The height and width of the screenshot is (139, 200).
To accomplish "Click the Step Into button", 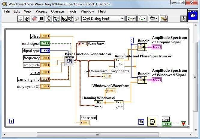I will [64, 19].
